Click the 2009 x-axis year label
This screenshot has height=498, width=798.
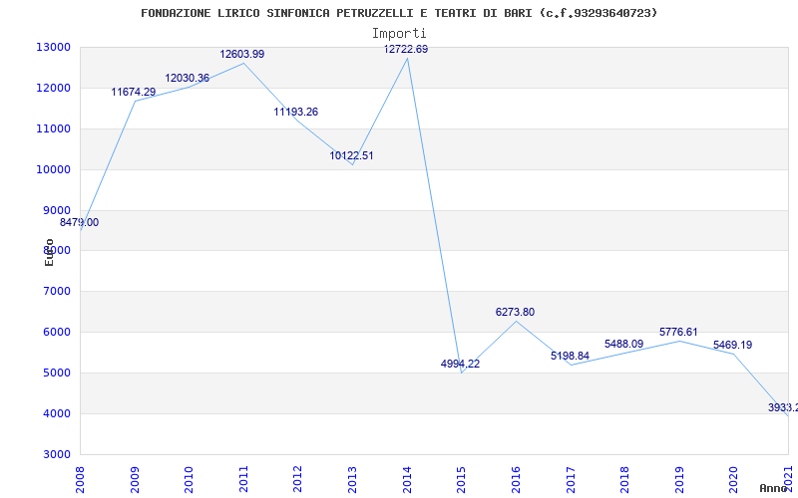(x=135, y=480)
